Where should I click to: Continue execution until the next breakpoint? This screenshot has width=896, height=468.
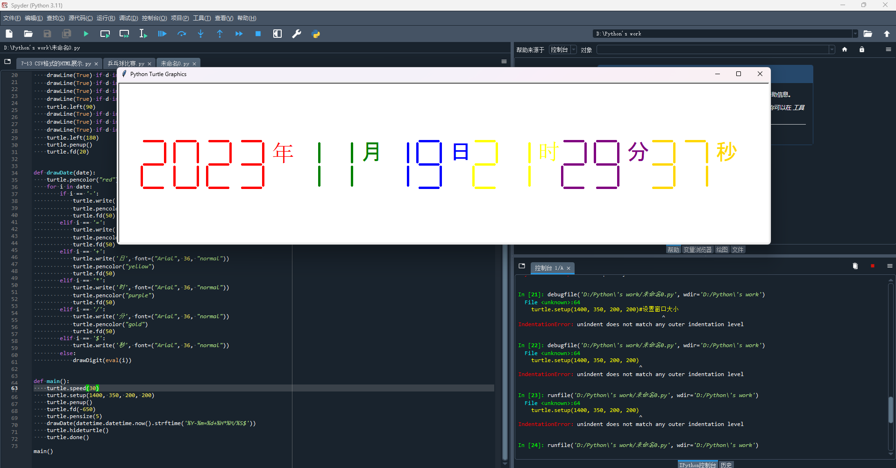point(239,34)
